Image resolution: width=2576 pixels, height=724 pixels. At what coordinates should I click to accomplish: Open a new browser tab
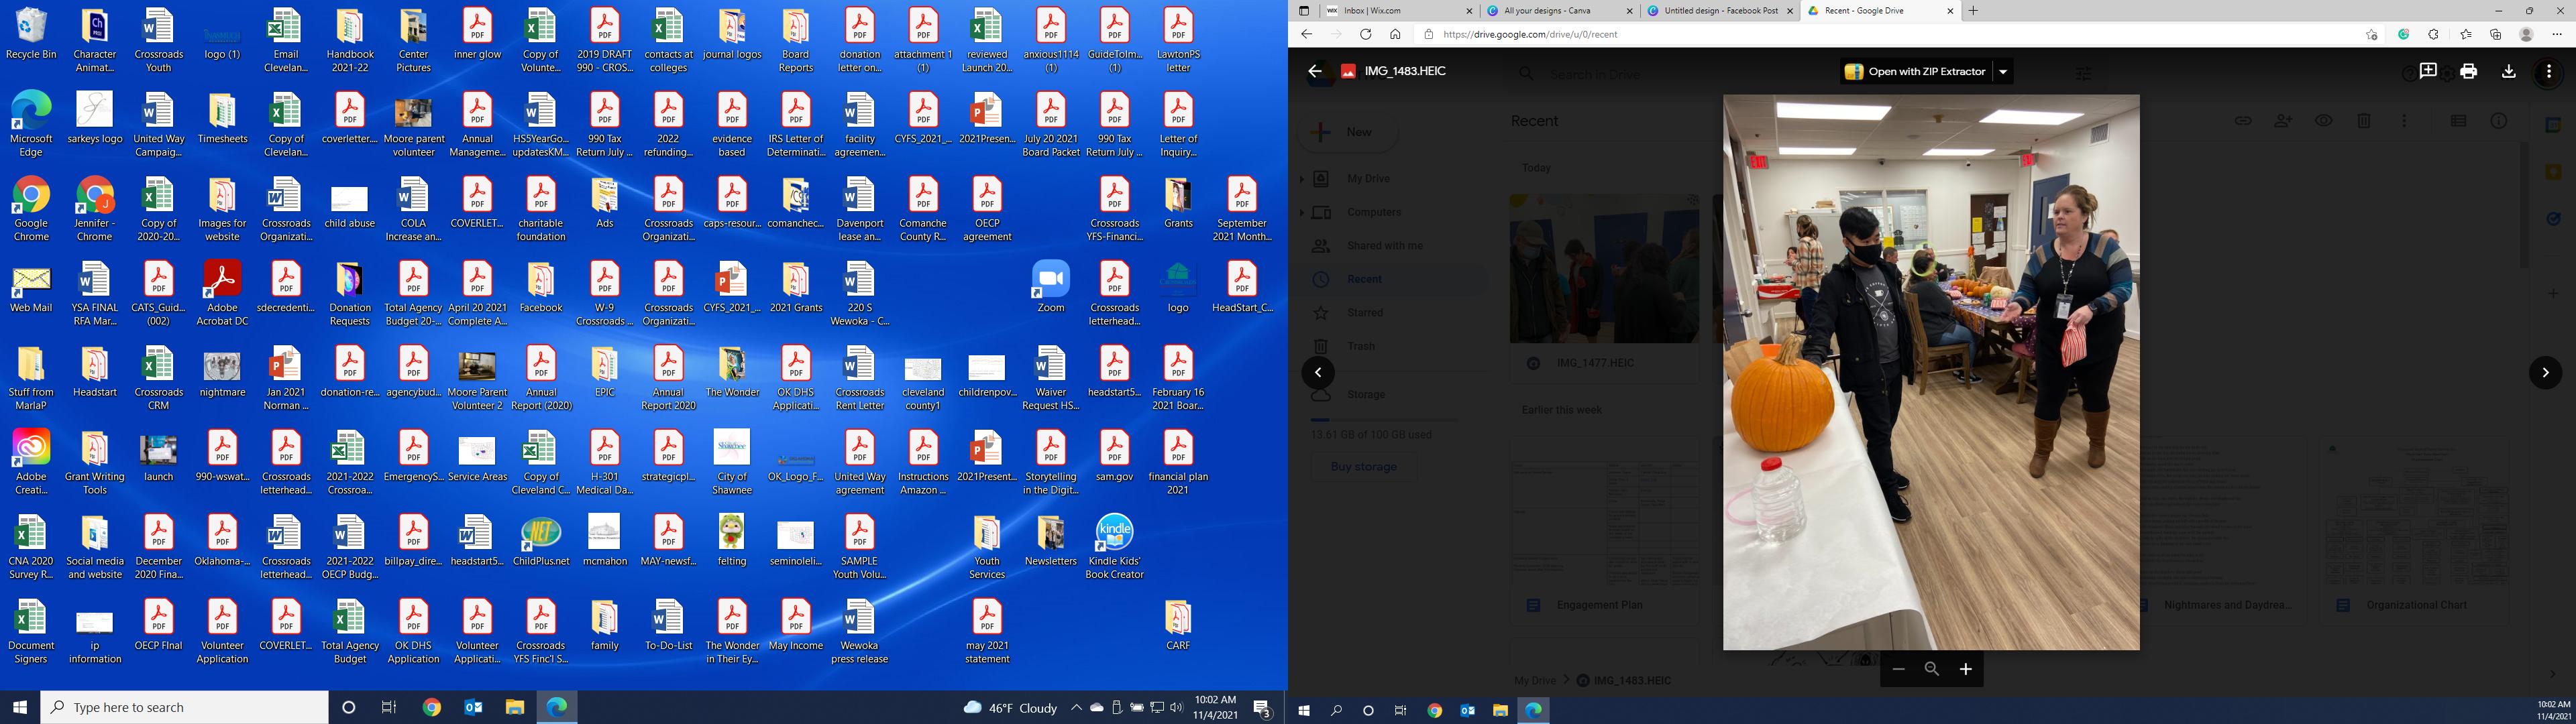pyautogui.click(x=1973, y=11)
